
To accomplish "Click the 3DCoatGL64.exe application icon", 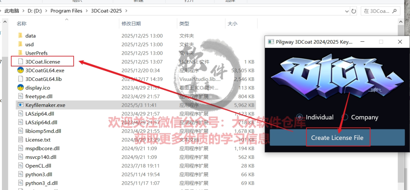I will click(x=20, y=70).
